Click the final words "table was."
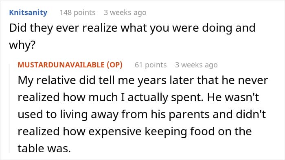 [x=44, y=148]
